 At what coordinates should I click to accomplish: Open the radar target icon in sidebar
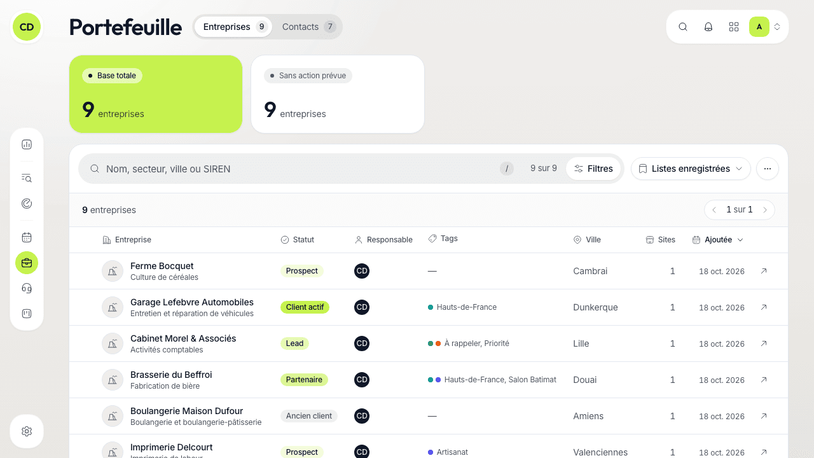27,204
